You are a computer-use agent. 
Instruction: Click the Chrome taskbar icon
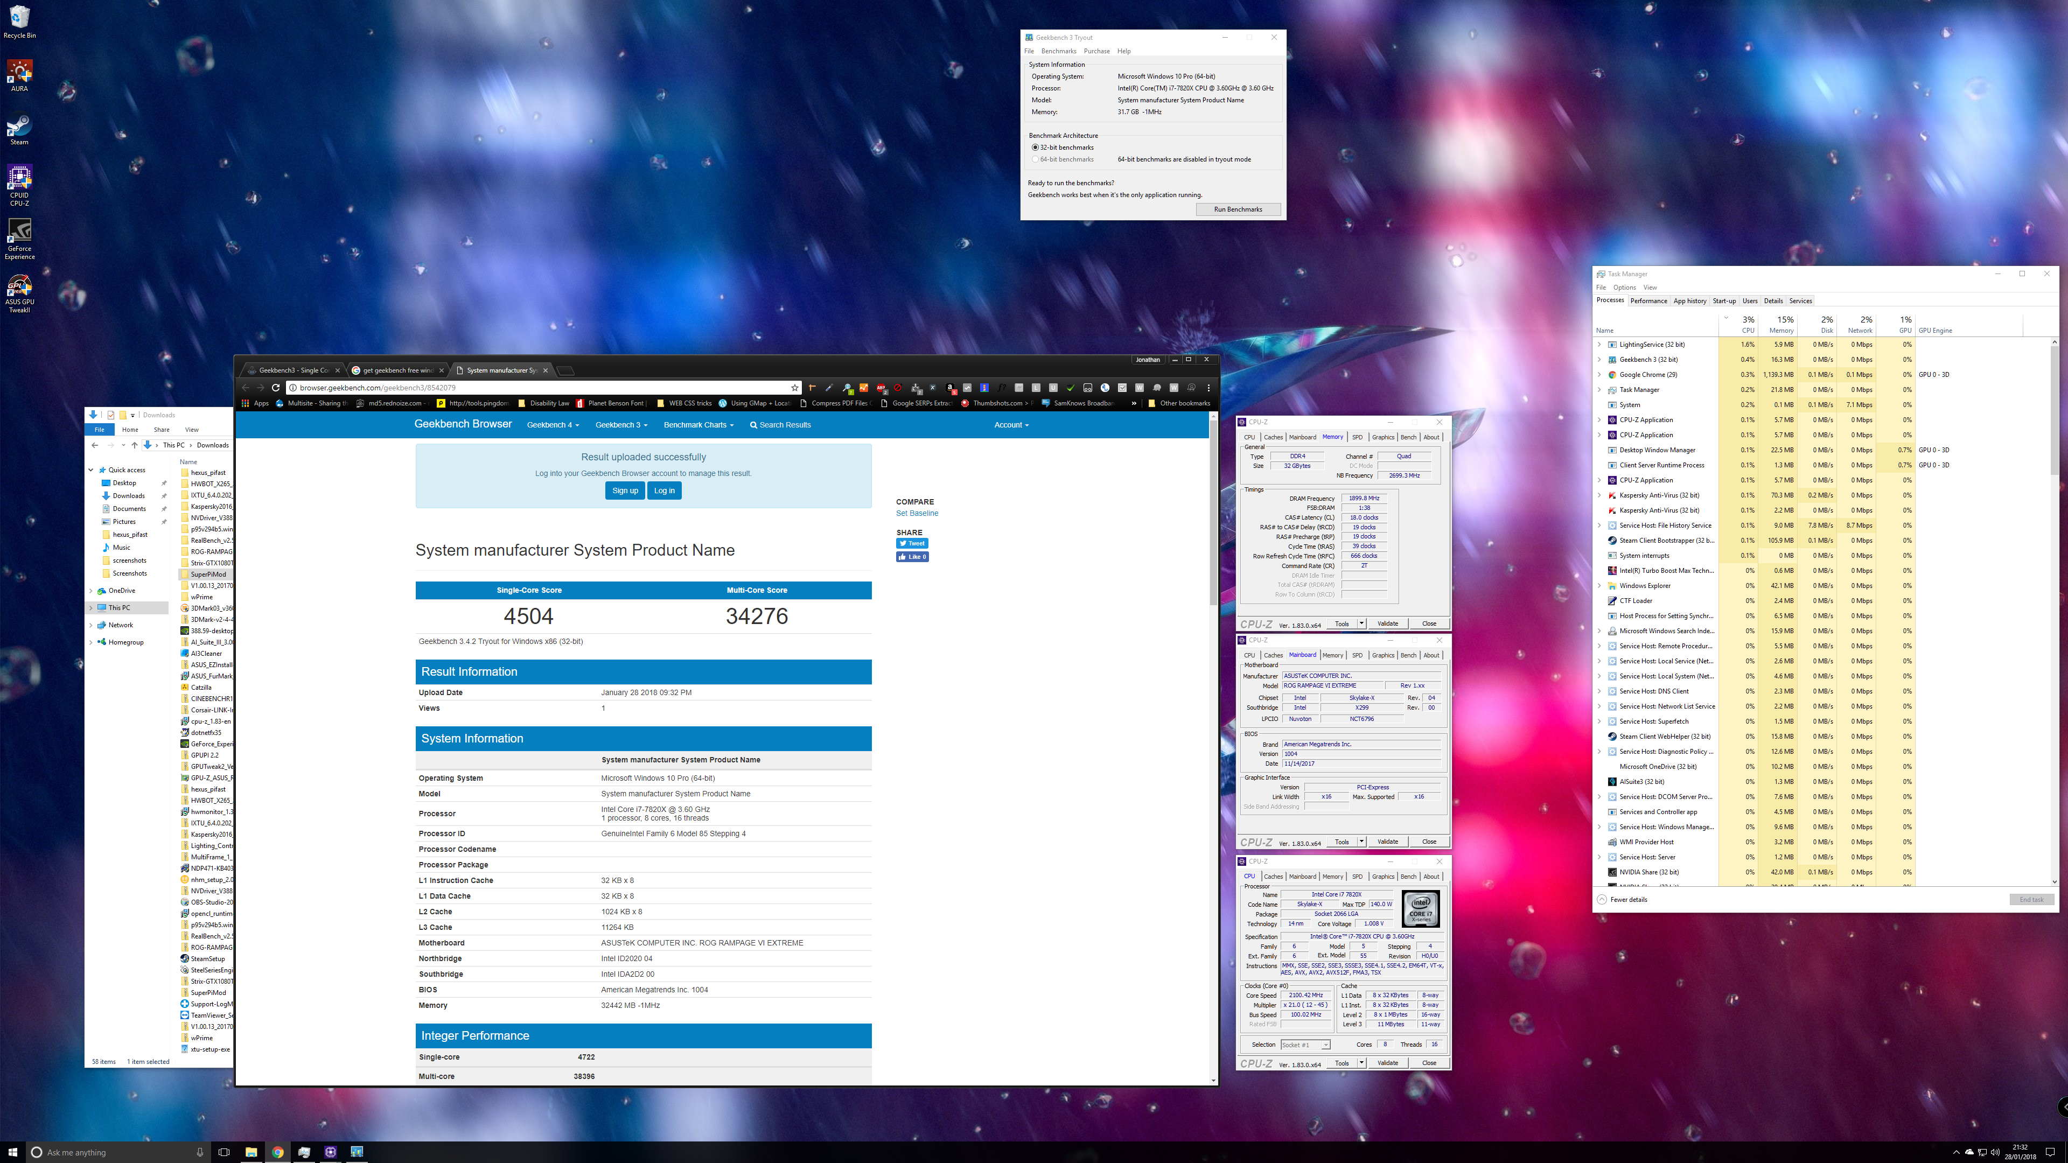pyautogui.click(x=277, y=1152)
